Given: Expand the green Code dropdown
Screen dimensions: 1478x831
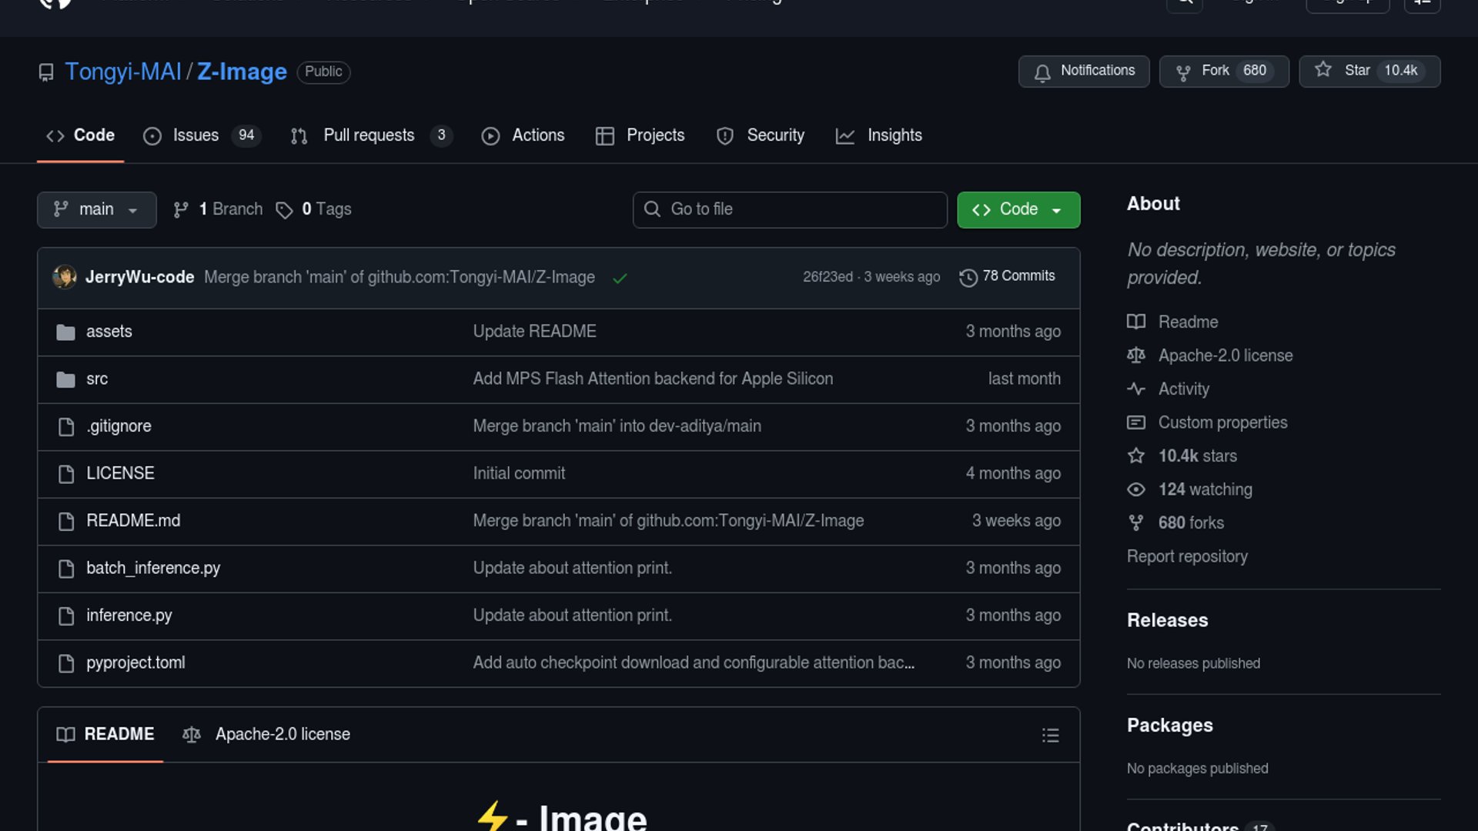Looking at the screenshot, I should click(1018, 209).
